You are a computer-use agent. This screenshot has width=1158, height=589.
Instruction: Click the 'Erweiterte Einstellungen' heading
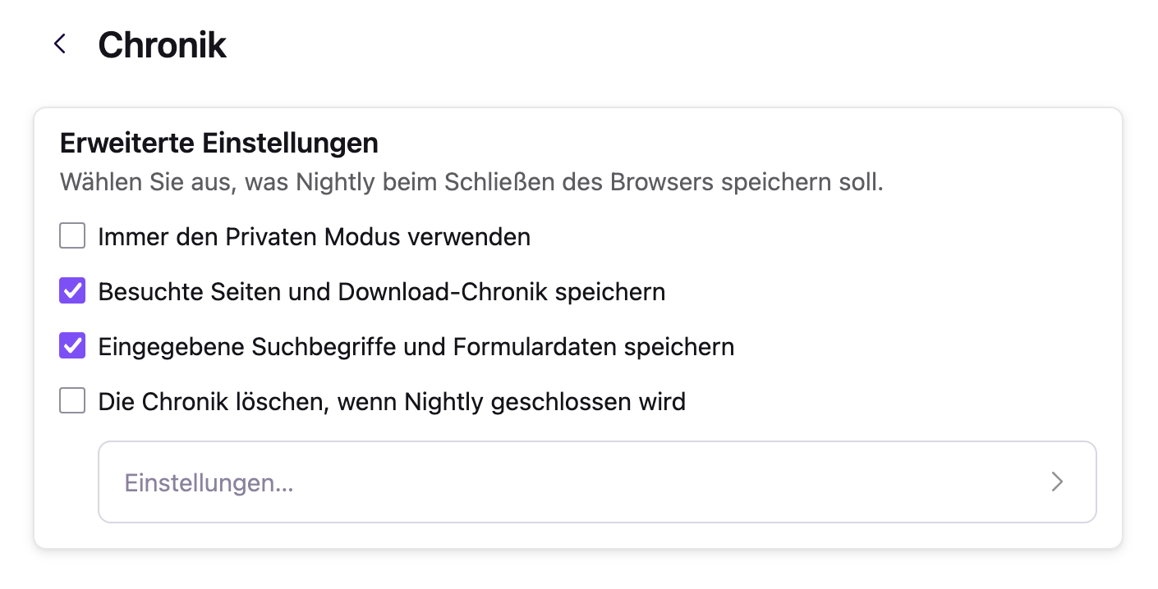tap(219, 143)
